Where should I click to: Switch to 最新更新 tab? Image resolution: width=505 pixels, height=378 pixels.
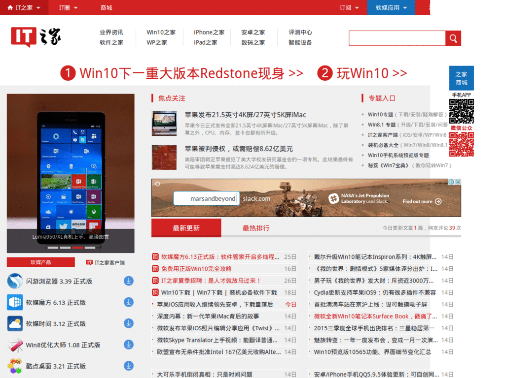(x=186, y=228)
